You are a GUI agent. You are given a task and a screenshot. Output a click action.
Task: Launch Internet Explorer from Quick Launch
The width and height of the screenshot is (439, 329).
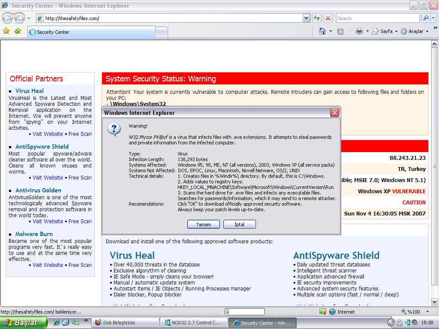pyautogui.click(x=56, y=323)
